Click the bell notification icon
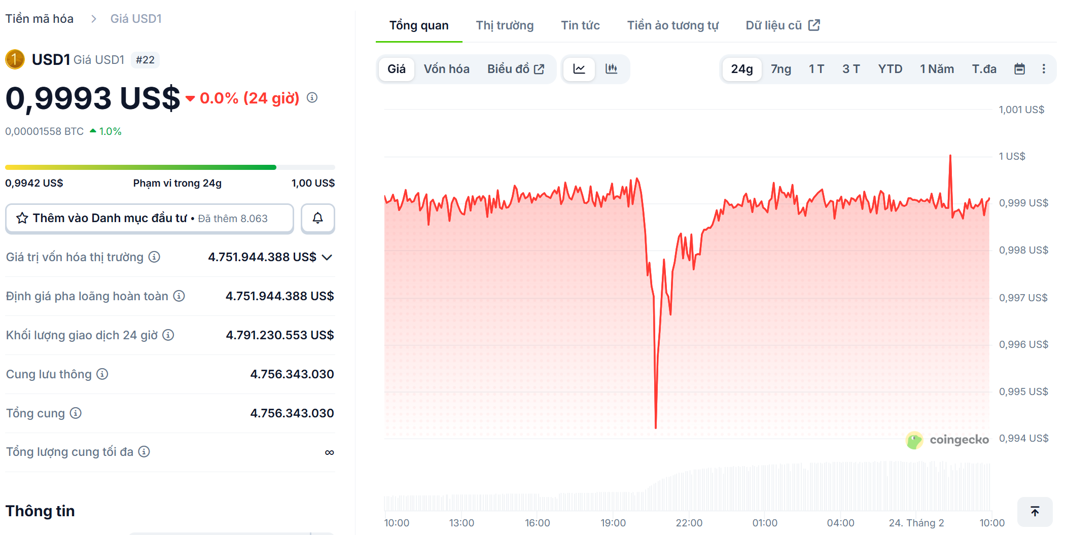1067x535 pixels. click(317, 218)
